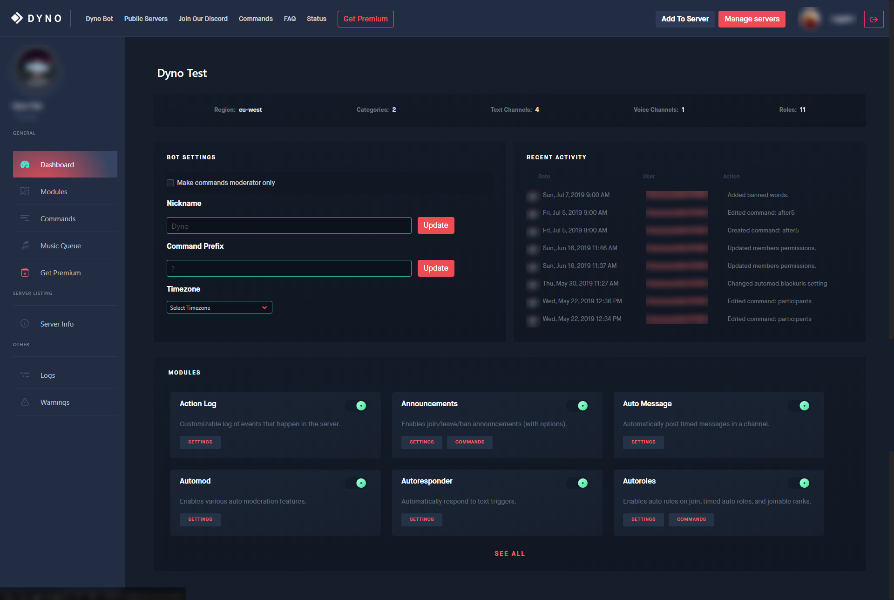
Task: Open Server Info from the sidebar
Action: [x=25, y=323]
